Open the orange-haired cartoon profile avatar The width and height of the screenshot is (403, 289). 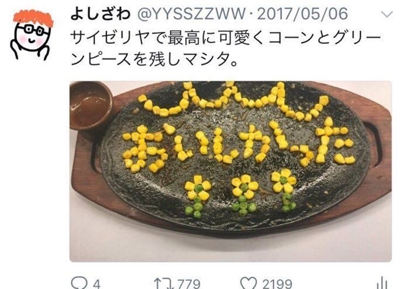[x=31, y=35]
